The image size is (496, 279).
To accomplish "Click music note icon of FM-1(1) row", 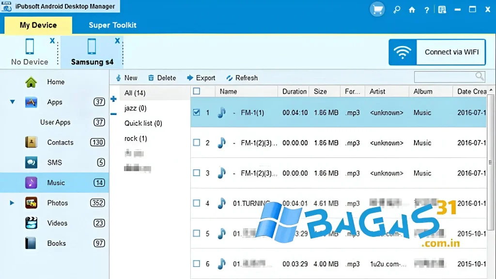I will click(x=222, y=112).
